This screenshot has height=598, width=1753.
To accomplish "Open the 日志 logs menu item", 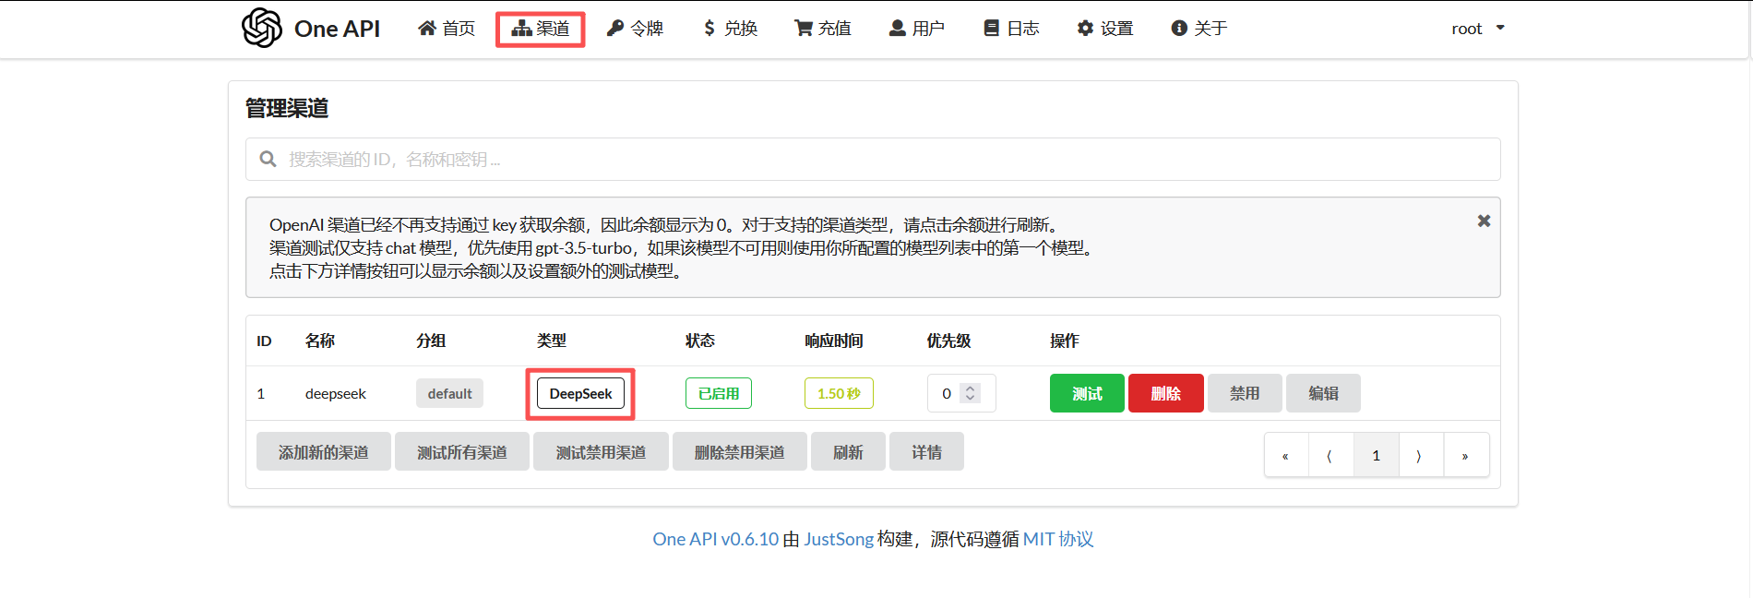I will 1011,29.
